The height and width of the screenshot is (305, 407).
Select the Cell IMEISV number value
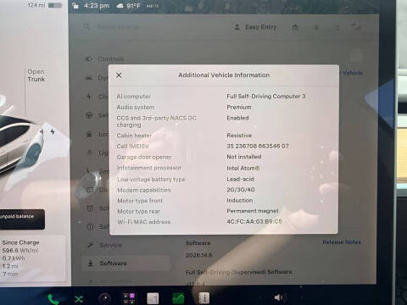click(258, 146)
